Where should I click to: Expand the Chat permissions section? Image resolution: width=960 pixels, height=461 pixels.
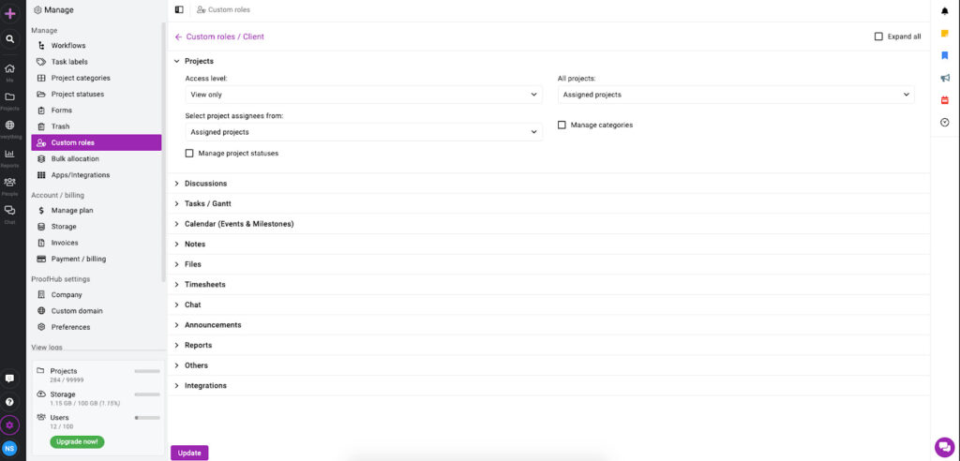click(x=176, y=305)
